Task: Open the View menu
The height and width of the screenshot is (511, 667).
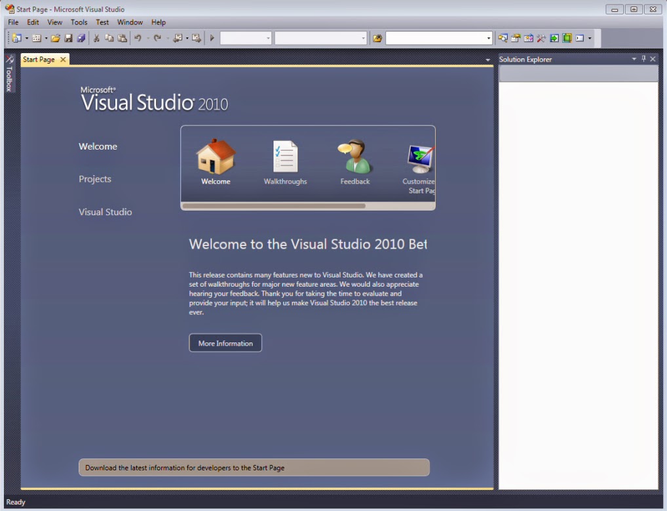Action: coord(54,22)
